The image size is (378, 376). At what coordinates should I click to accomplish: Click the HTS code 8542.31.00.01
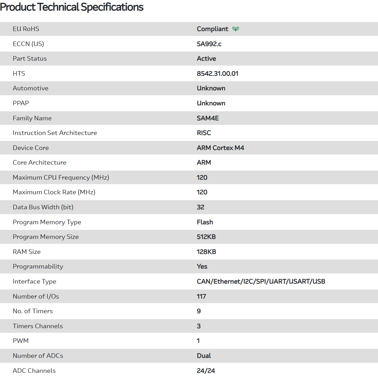point(217,74)
